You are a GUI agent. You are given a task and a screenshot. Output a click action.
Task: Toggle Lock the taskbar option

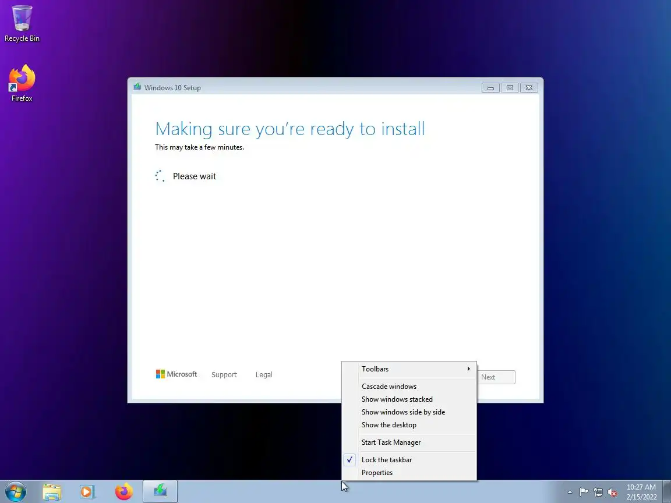(409, 460)
